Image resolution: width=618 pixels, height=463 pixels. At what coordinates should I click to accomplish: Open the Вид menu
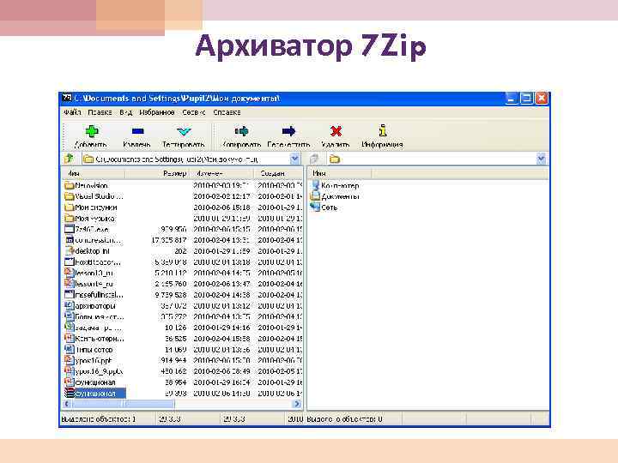tap(125, 112)
